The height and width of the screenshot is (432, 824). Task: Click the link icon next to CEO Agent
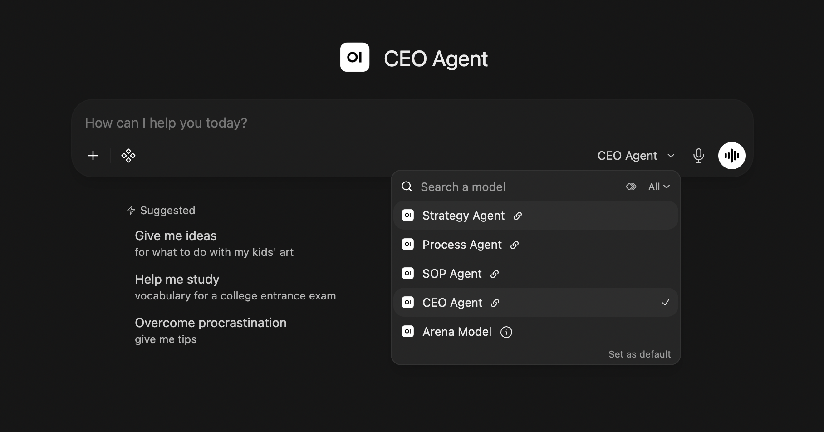(495, 303)
